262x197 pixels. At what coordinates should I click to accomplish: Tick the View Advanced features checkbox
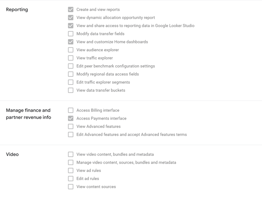[71, 126]
